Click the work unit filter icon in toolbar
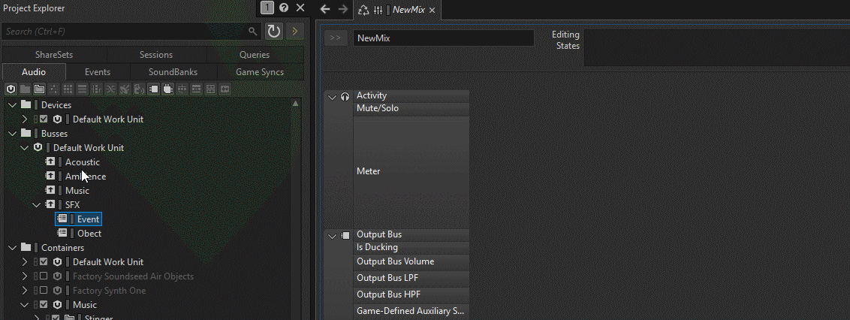Viewport: 850px width, 320px height. (11, 89)
